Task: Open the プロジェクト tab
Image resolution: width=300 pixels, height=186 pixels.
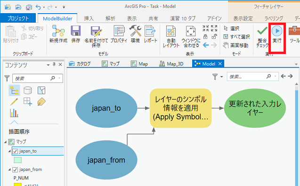Action: 18,18
